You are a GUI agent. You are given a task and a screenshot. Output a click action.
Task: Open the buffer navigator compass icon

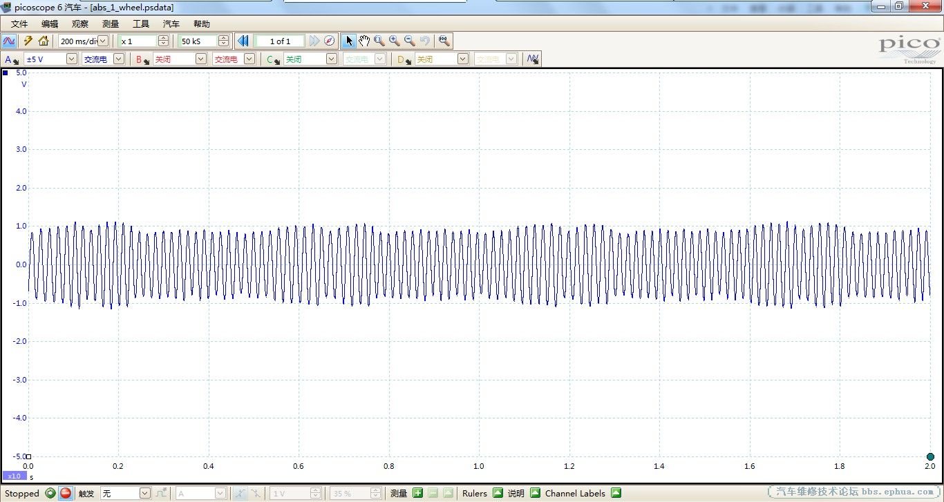pos(330,41)
